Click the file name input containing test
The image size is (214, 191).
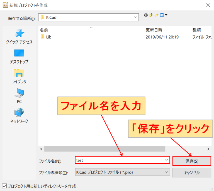coord(122,160)
